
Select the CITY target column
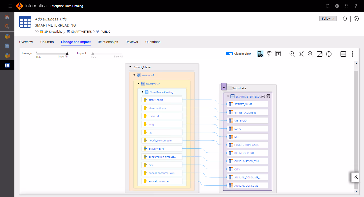point(247,169)
